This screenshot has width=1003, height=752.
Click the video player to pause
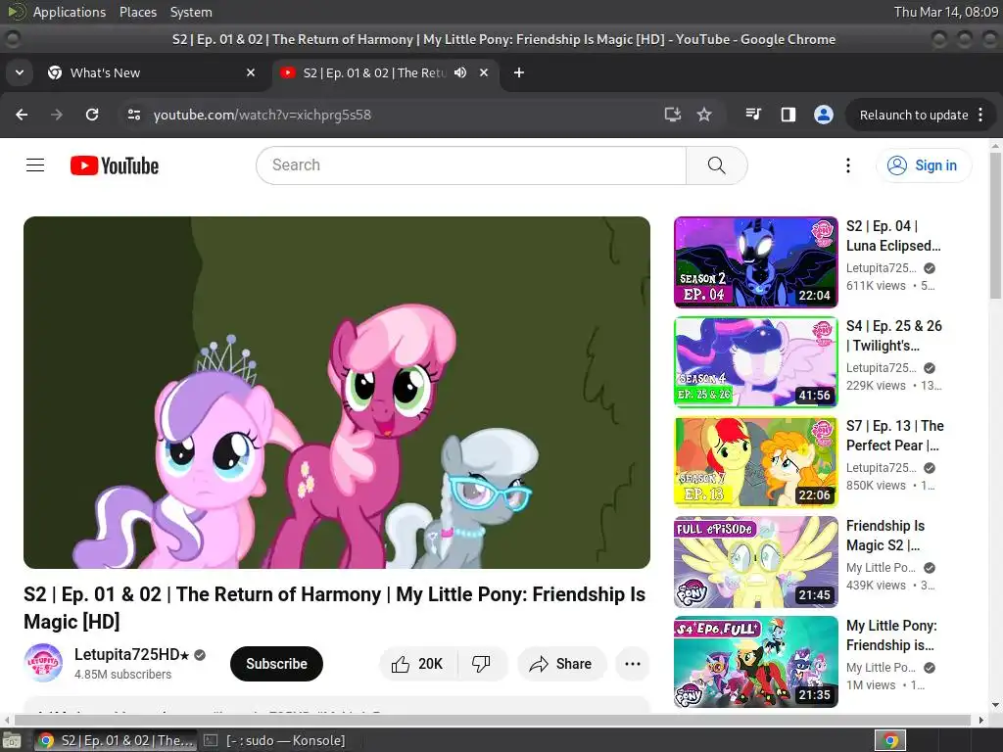point(337,392)
